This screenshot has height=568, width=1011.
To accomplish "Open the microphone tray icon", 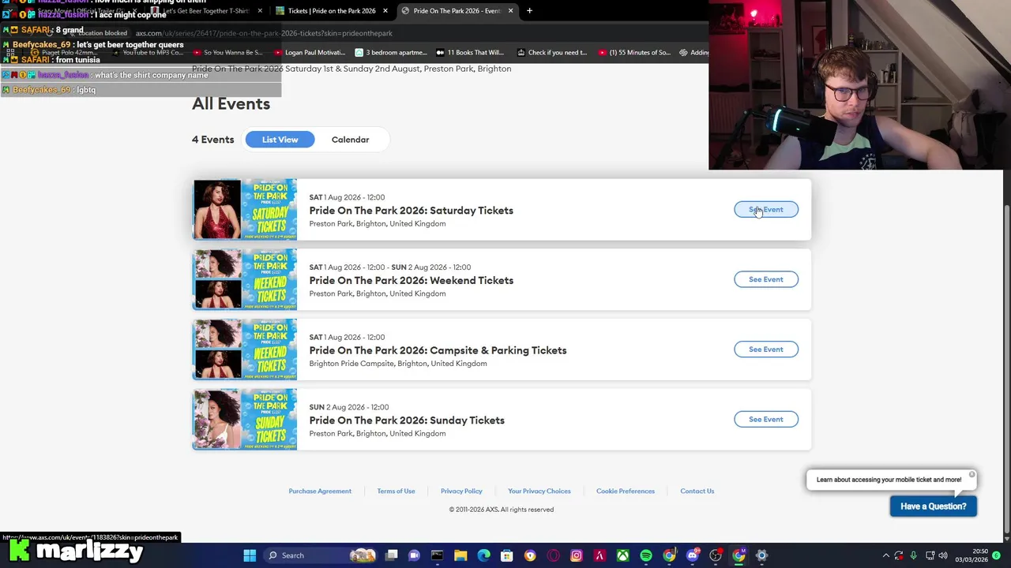I will coord(914,555).
